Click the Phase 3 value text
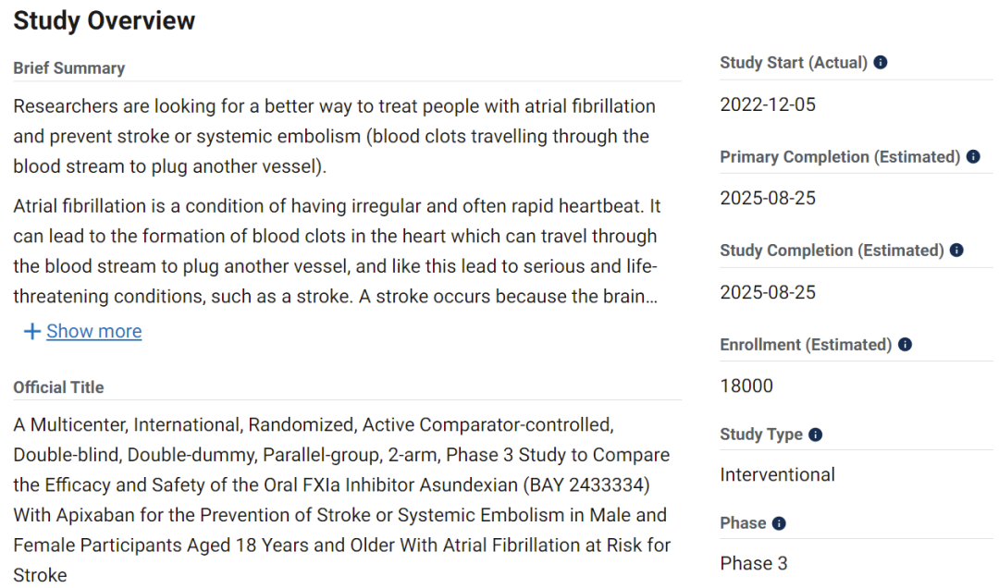The image size is (999, 588). (x=754, y=563)
